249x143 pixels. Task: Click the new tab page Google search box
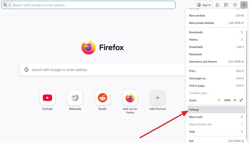(103, 69)
